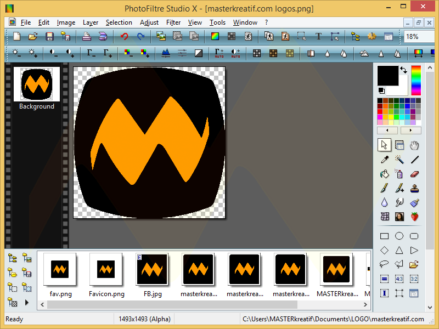Open the zoom percentage 18% combo box
This screenshot has width=439, height=329.
(420, 37)
